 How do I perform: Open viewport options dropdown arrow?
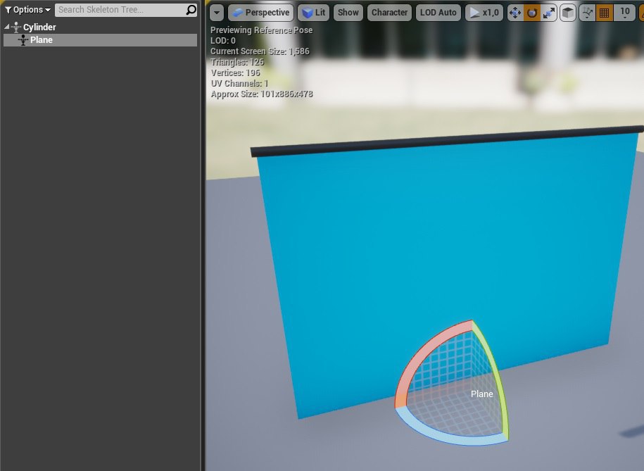216,13
